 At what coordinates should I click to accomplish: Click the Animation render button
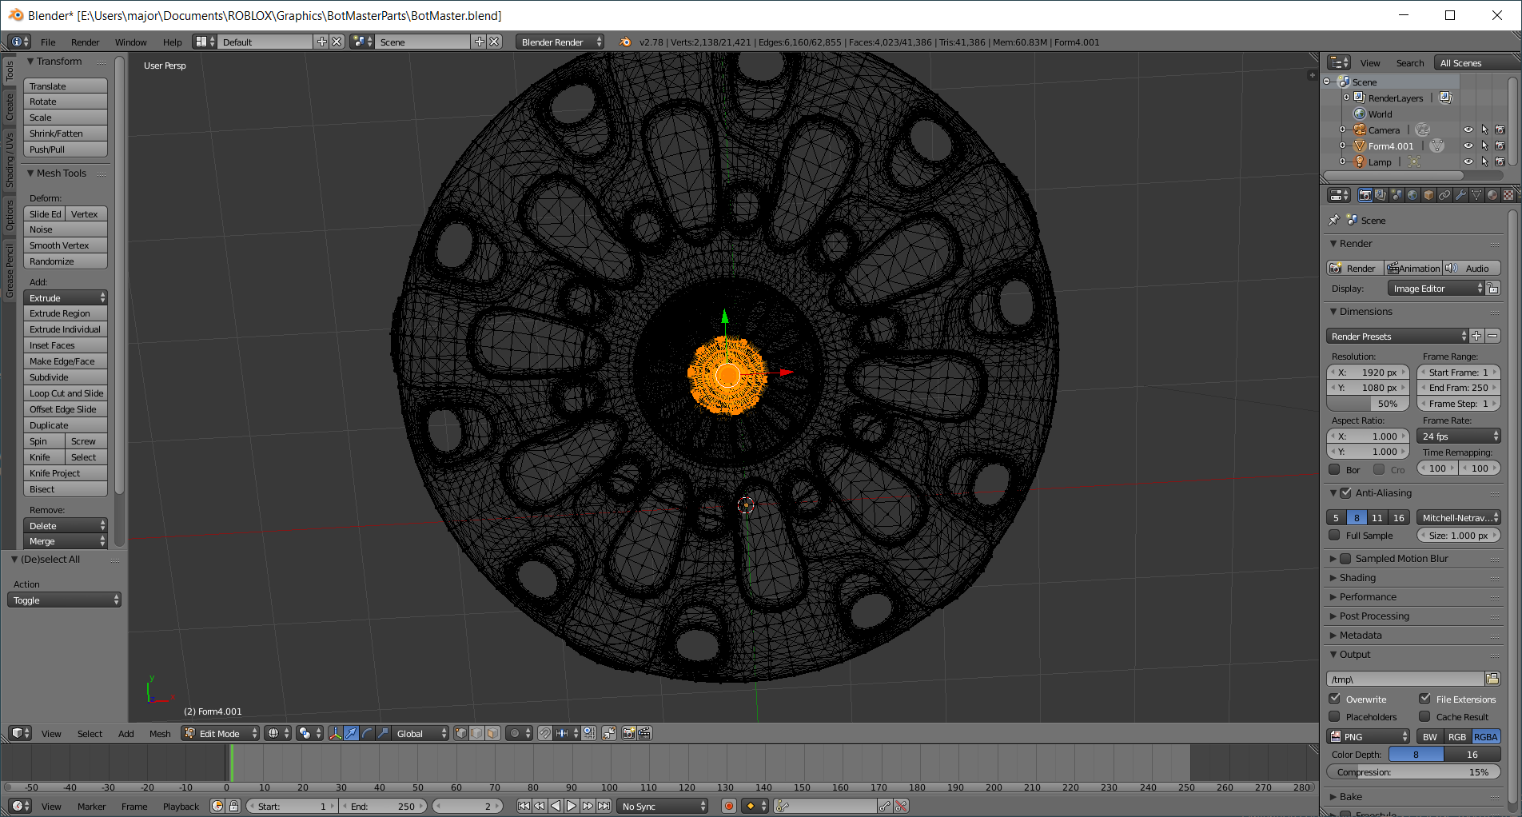1413,268
